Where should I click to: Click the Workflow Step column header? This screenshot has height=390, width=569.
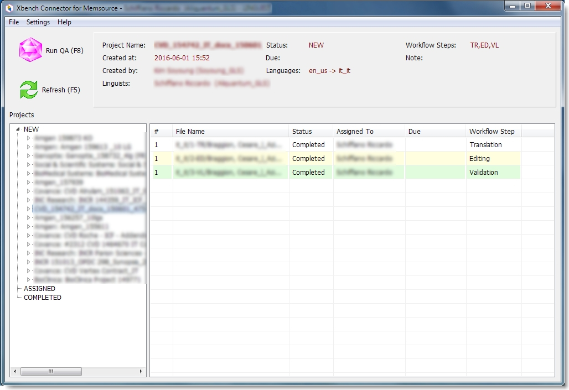point(492,132)
